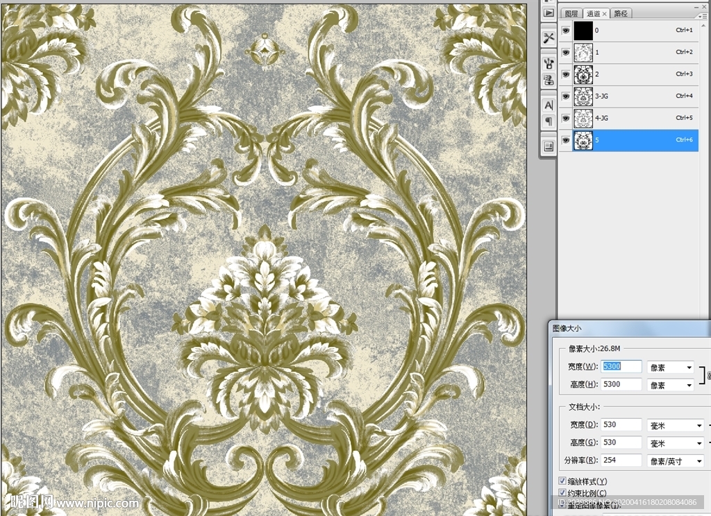This screenshot has height=516, width=711.
Task: Open the Layer Comps panel icon
Action: click(549, 146)
